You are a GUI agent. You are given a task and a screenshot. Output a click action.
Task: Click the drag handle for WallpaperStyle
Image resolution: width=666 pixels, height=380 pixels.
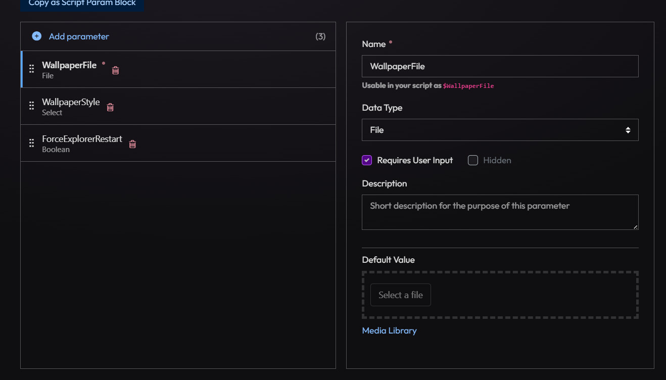(31, 106)
